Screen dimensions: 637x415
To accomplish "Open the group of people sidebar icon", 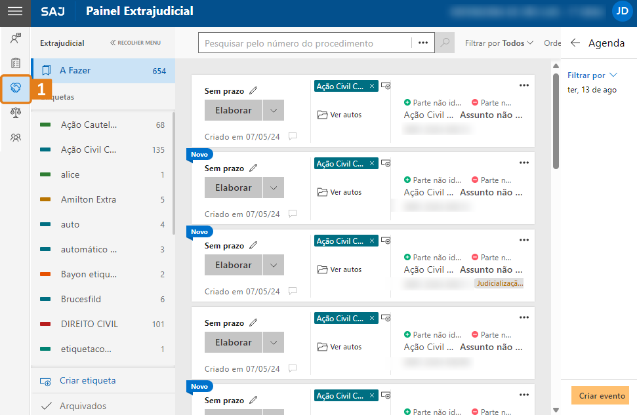I will pos(16,138).
